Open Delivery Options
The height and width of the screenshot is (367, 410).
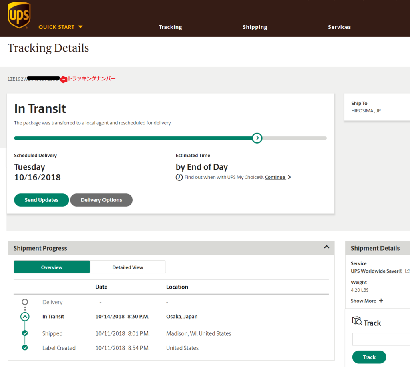(x=101, y=200)
